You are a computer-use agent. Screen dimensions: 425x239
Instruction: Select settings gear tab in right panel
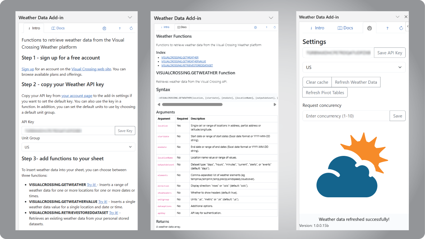click(370, 28)
